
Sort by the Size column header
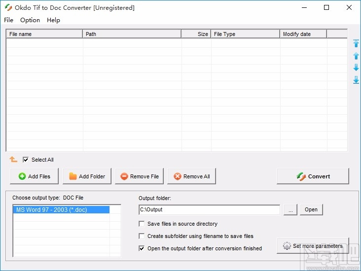coord(196,34)
